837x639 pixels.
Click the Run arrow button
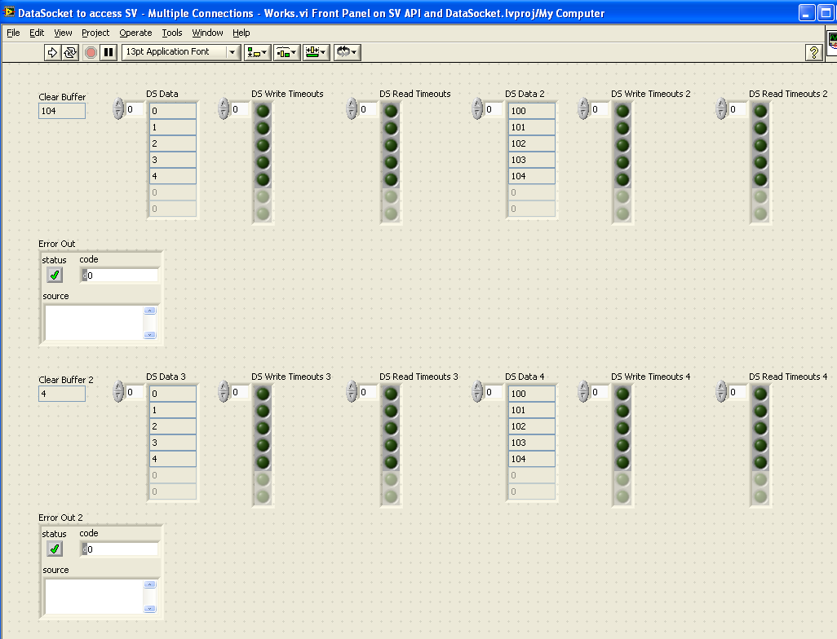pyautogui.click(x=51, y=52)
